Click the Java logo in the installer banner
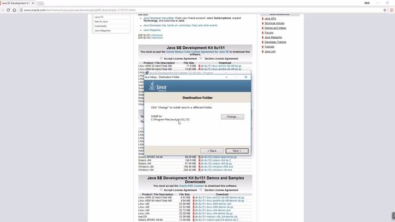395x222 pixels. pyautogui.click(x=158, y=86)
